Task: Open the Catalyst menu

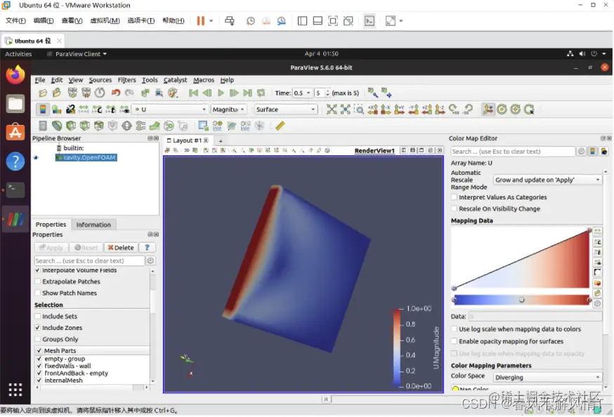Action: (x=175, y=80)
